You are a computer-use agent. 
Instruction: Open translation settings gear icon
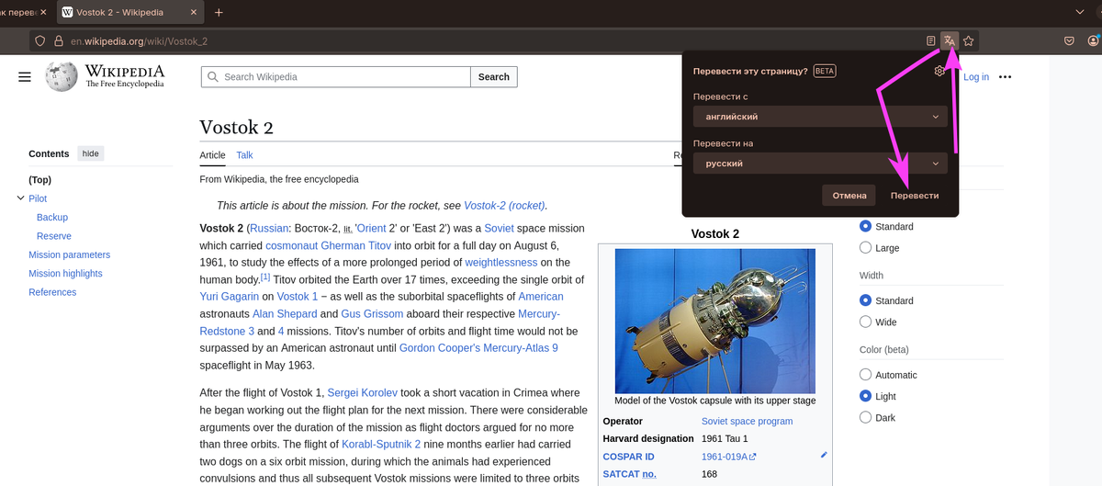tap(939, 71)
